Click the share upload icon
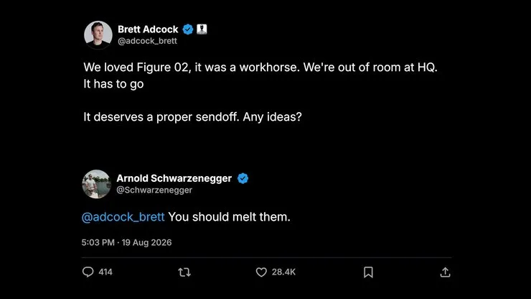Screen dimensions: 531x299 point(445,272)
